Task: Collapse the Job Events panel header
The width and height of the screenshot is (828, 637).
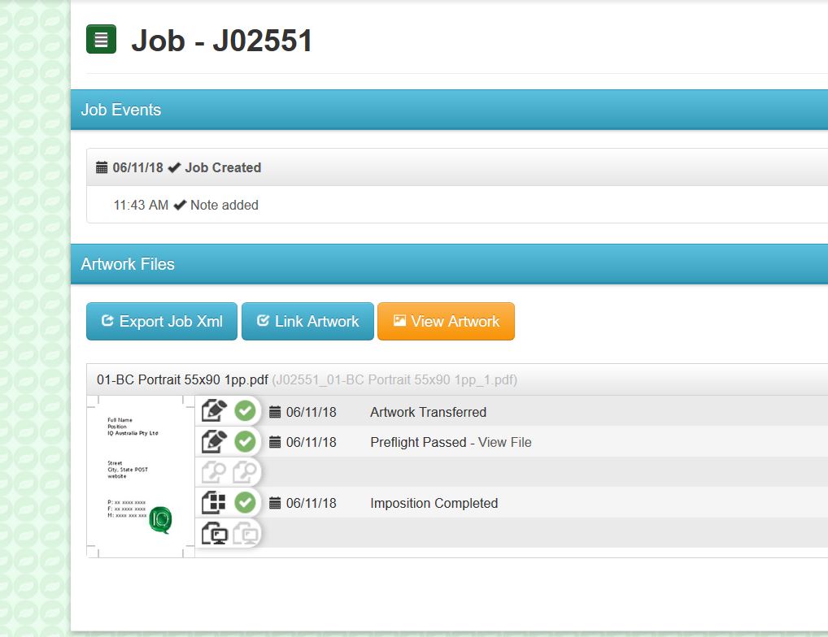Action: (449, 110)
